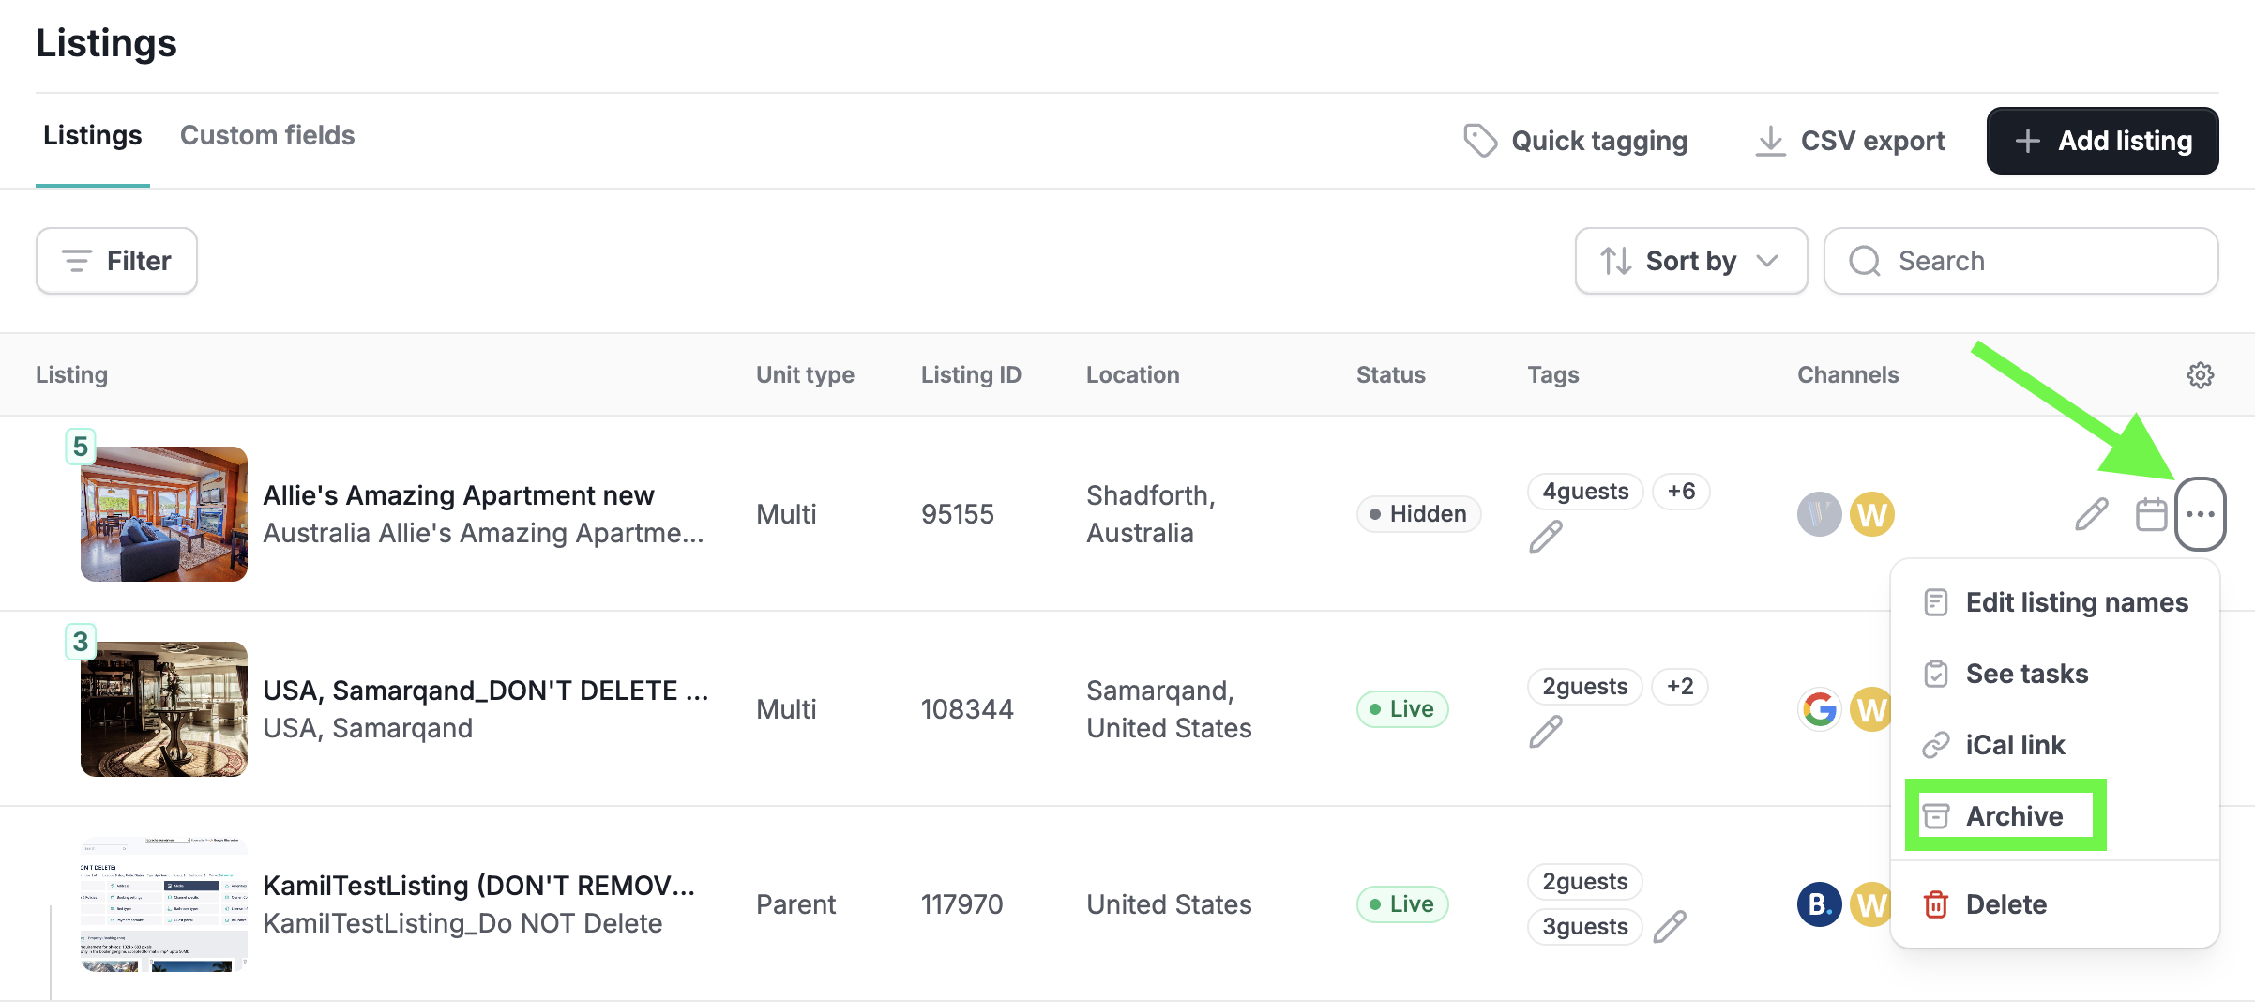Viewport: 2255px width, 1002px height.
Task: Click the pencil edit icon for Allie's Apartment
Action: click(2091, 514)
